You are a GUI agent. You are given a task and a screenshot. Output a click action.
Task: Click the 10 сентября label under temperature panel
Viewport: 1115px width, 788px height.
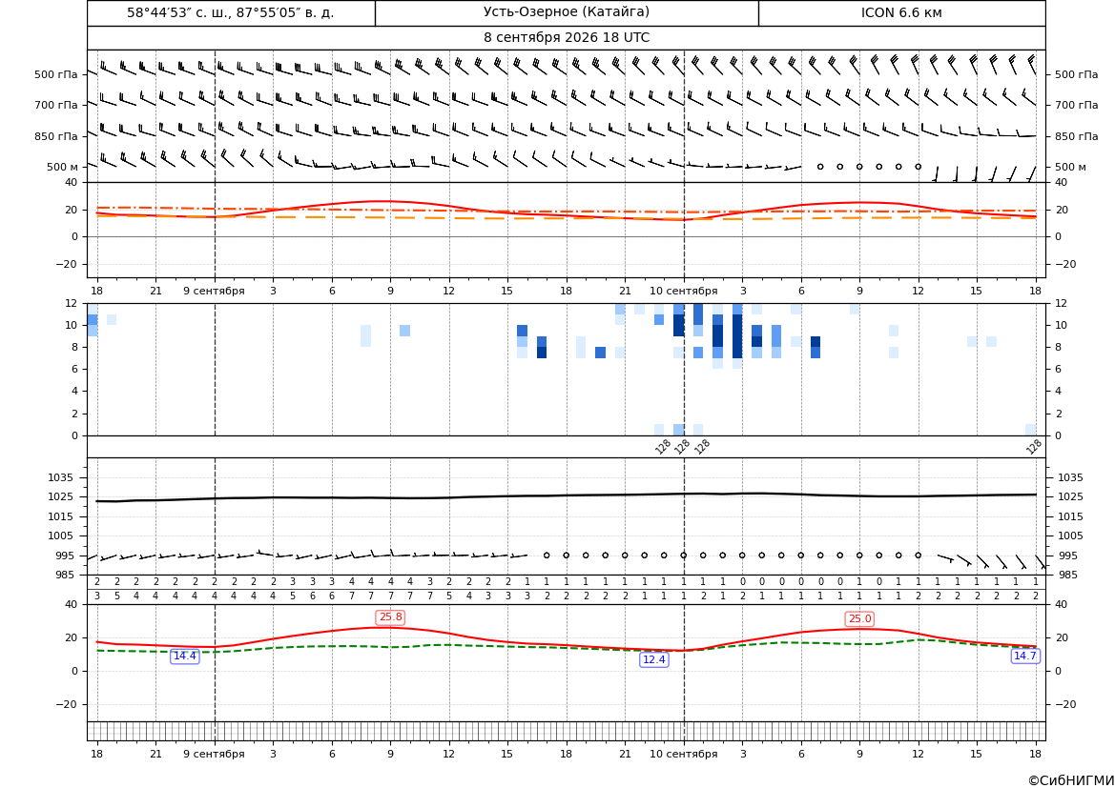tap(684, 291)
